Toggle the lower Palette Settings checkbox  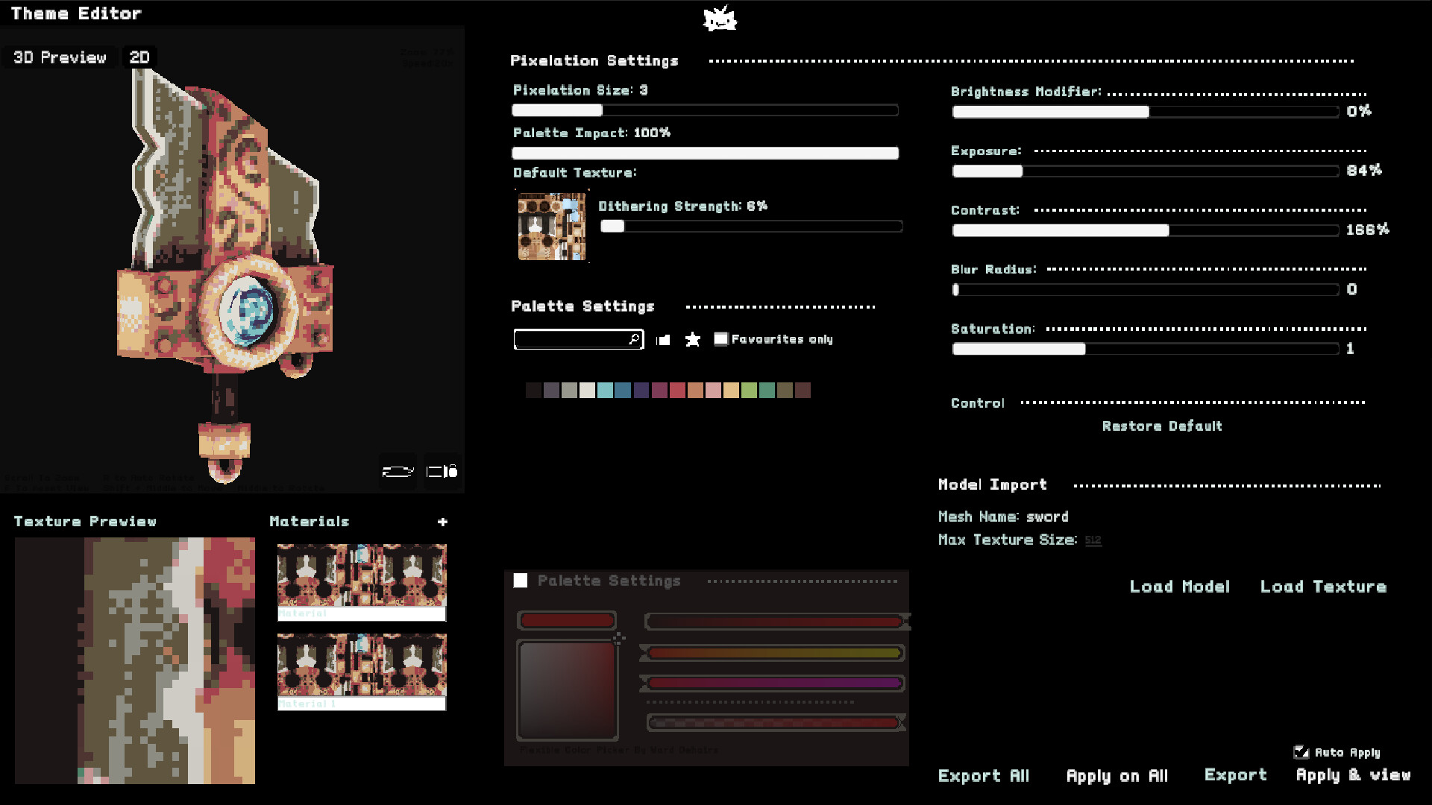tap(521, 581)
